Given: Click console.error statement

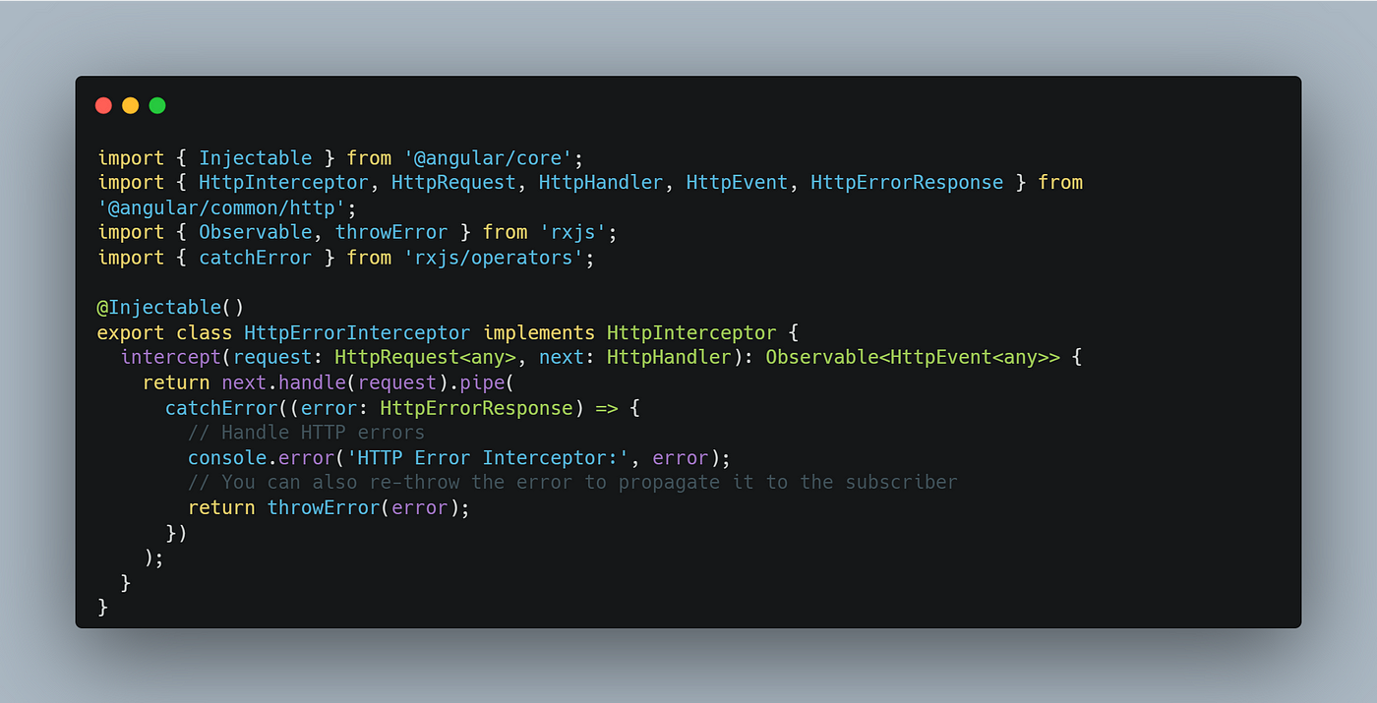Looking at the screenshot, I should pyautogui.click(x=460, y=457).
